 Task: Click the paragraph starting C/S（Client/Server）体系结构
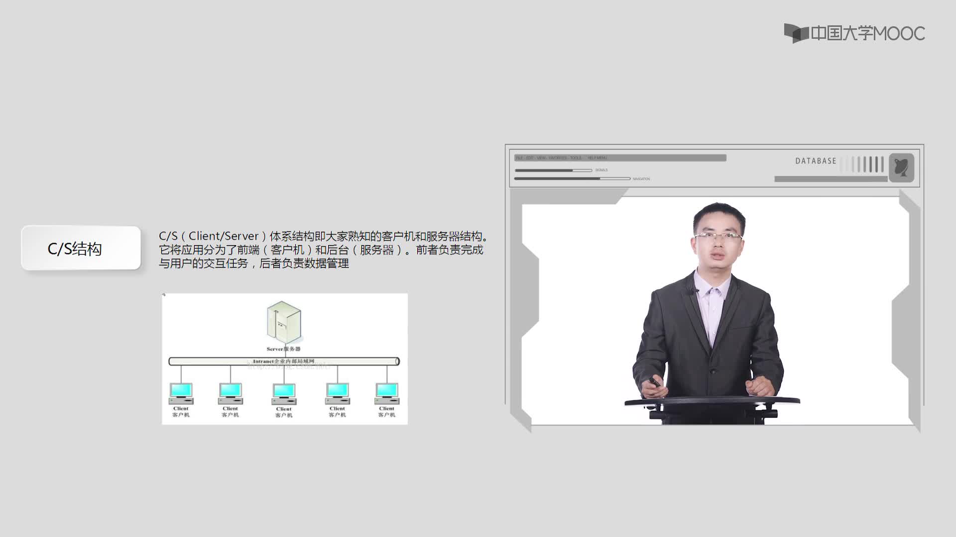click(x=324, y=250)
